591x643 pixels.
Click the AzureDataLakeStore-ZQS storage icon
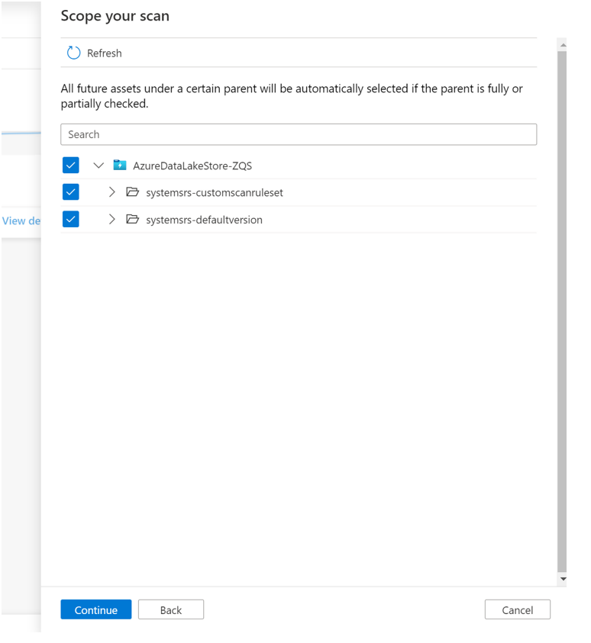[120, 166]
